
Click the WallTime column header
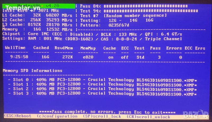pos(15,48)
